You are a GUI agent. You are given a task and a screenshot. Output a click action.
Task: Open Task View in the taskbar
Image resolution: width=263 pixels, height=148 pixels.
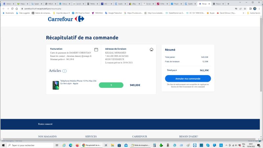57,145
